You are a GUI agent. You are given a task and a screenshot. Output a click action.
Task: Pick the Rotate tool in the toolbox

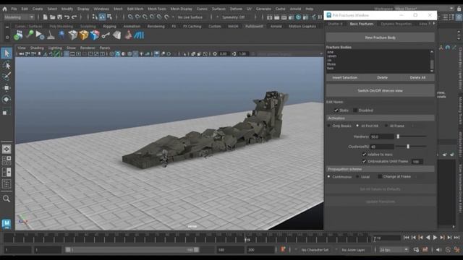[7, 100]
